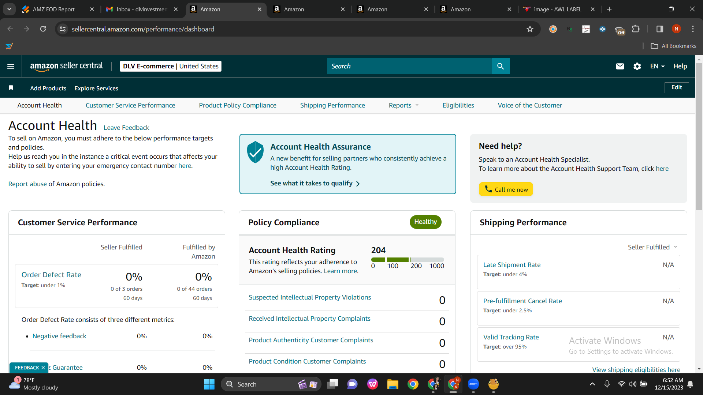This screenshot has width=703, height=395.
Task: Open the colorful circle extension icon
Action: pos(553,29)
